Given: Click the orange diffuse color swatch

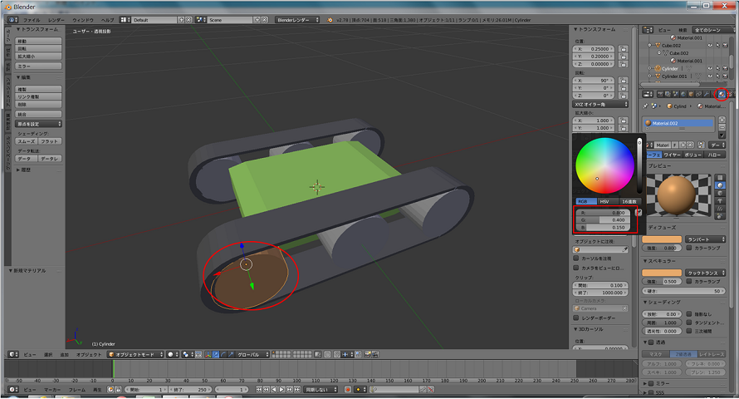Looking at the screenshot, I should pyautogui.click(x=662, y=239).
